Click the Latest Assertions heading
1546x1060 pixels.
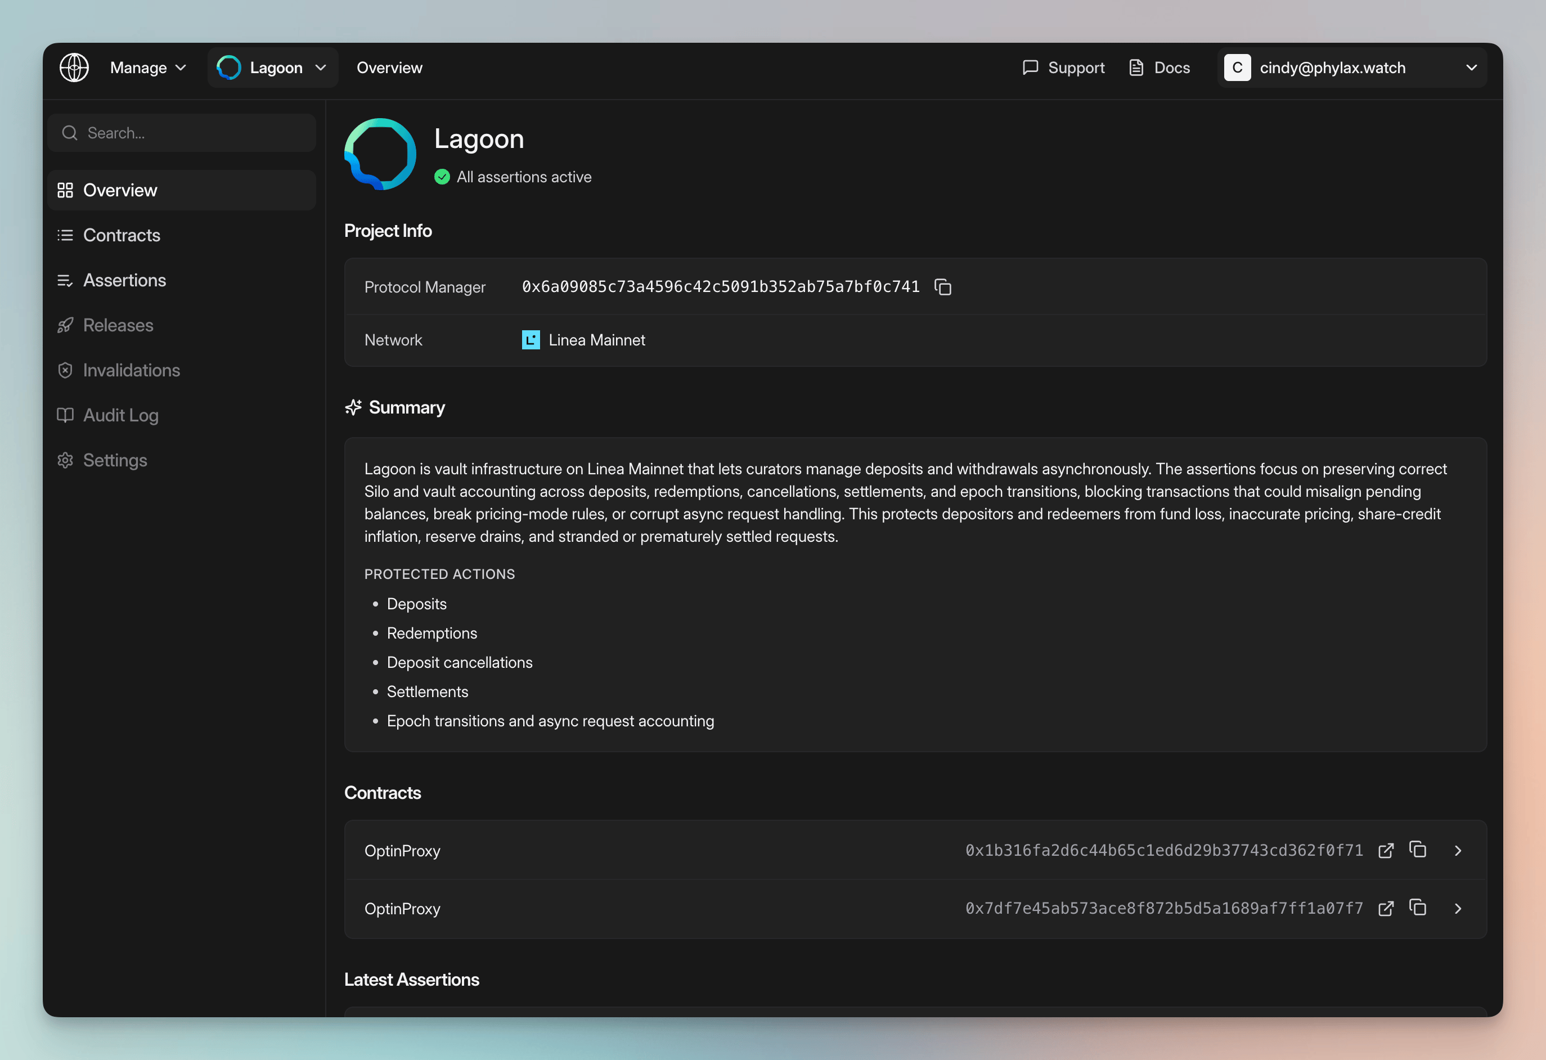click(x=412, y=980)
